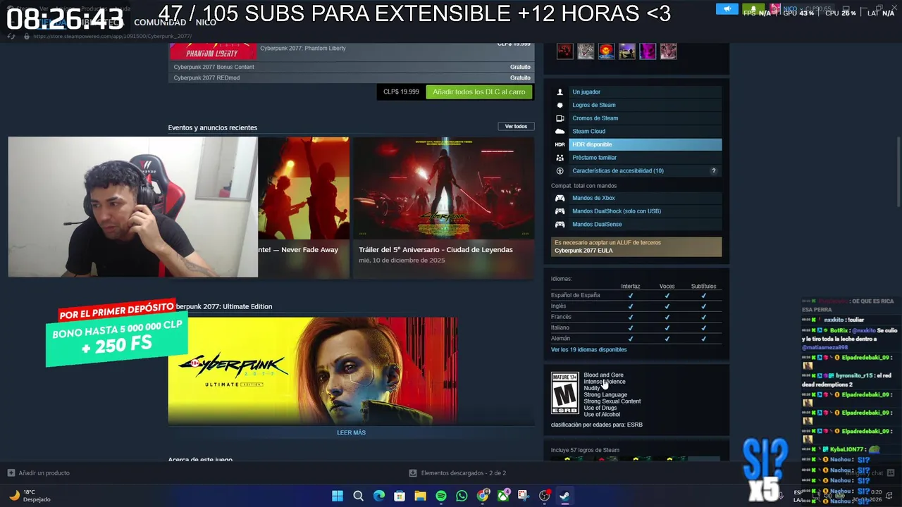Viewport: 902px width, 507px height.
Task: Open the fifth purple friend avatar
Action: 648,51
